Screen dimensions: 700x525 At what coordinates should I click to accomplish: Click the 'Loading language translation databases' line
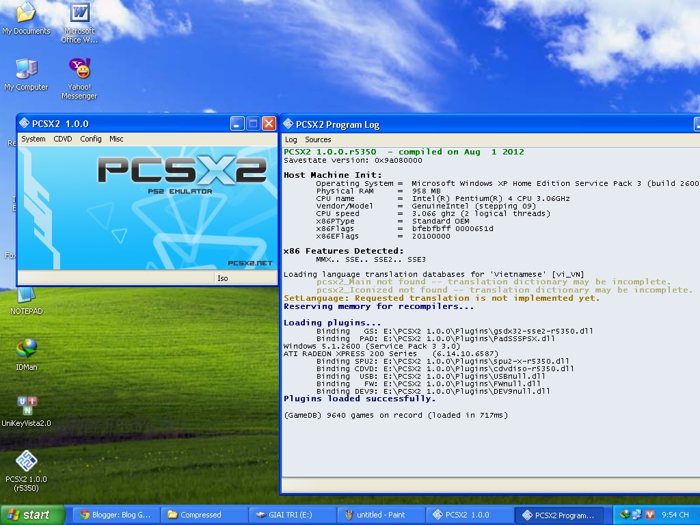pos(433,274)
